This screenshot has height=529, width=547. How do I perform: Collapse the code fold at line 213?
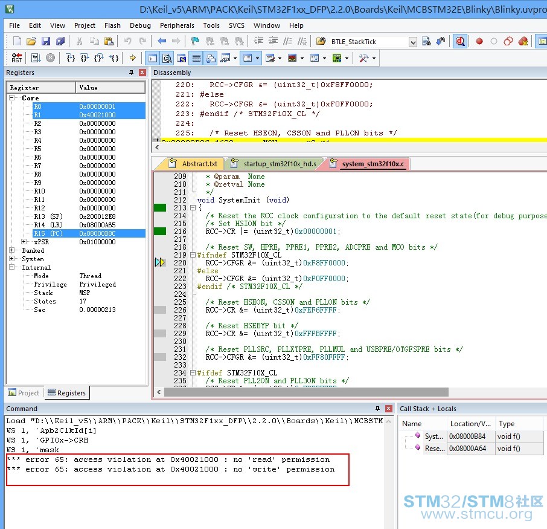(193, 207)
